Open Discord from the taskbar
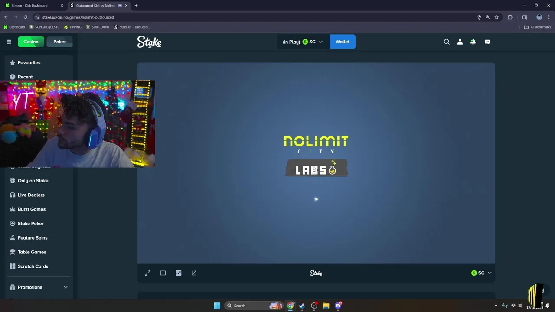Viewport: 555px width, 312px height. (338, 305)
